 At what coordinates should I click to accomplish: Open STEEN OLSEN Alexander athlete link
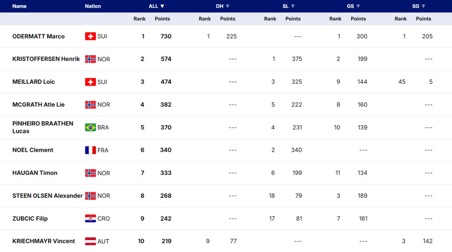[x=47, y=196]
